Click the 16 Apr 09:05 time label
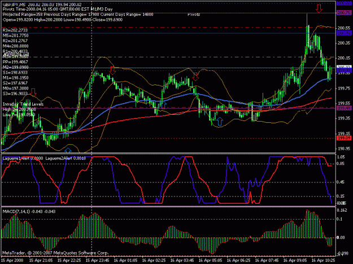The width and height of the screenshot is (353, 264). click(x=295, y=261)
